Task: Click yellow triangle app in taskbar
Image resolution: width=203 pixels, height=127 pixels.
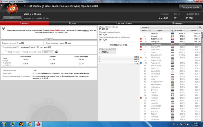Action: 21,124
